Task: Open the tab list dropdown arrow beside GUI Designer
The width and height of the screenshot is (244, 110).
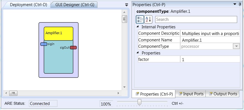Action: (x=127, y=5)
